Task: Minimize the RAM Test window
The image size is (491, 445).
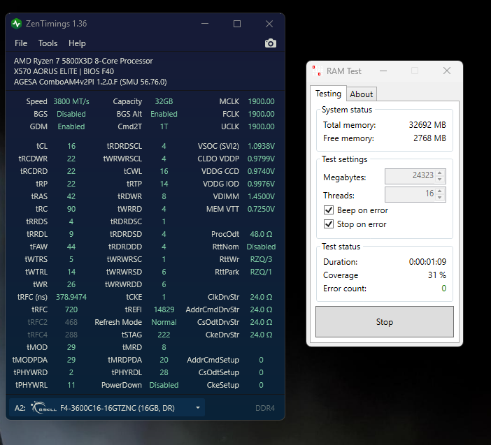Action: coord(383,71)
